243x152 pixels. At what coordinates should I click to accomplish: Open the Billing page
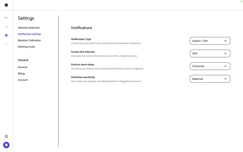[x=21, y=73]
